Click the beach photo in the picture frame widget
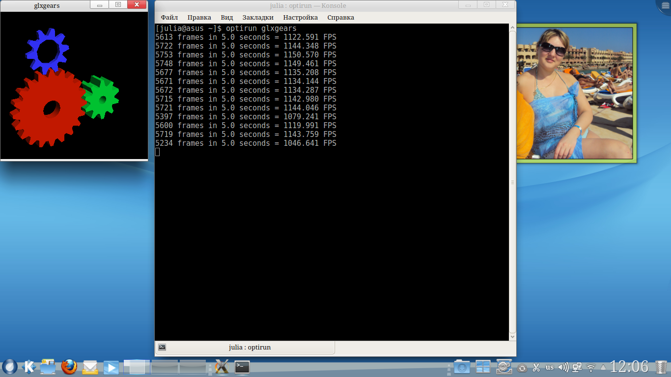This screenshot has height=377, width=671. 575,93
